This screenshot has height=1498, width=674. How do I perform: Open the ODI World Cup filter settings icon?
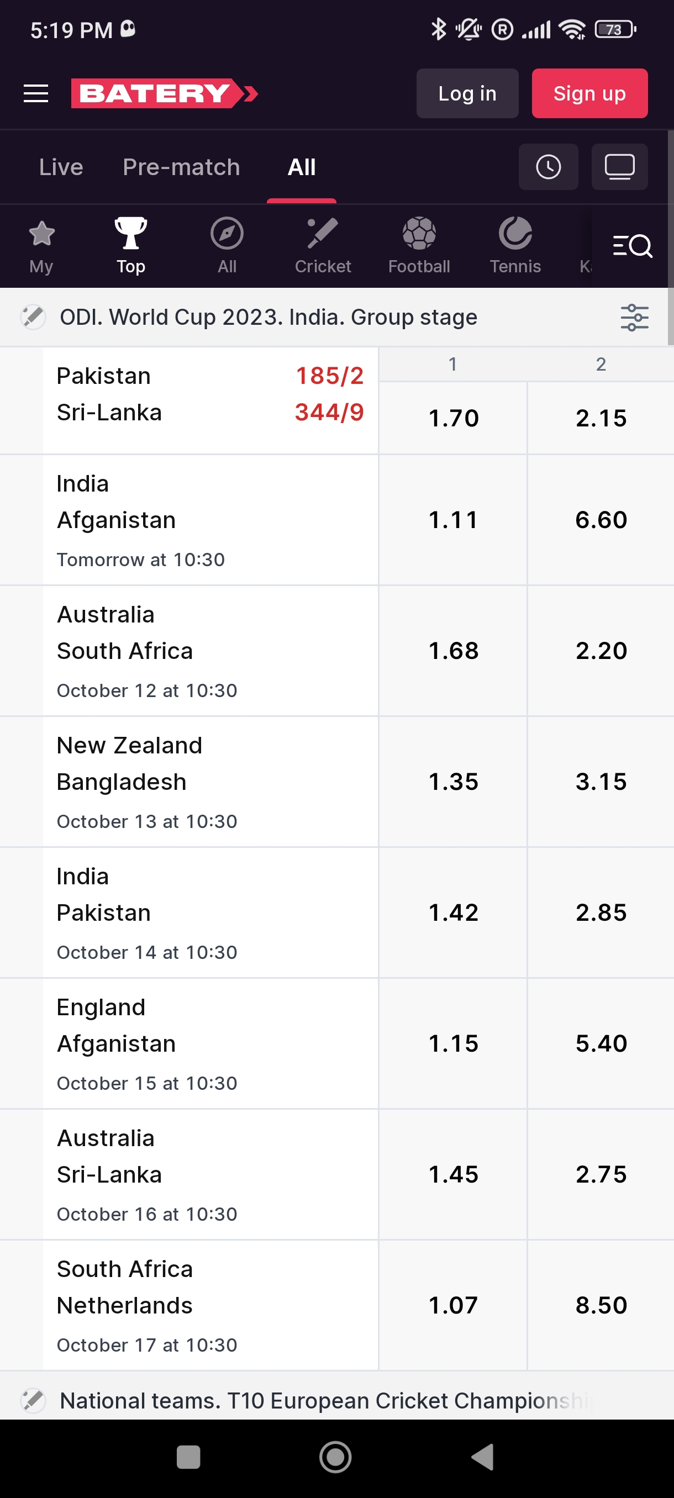[x=634, y=318]
